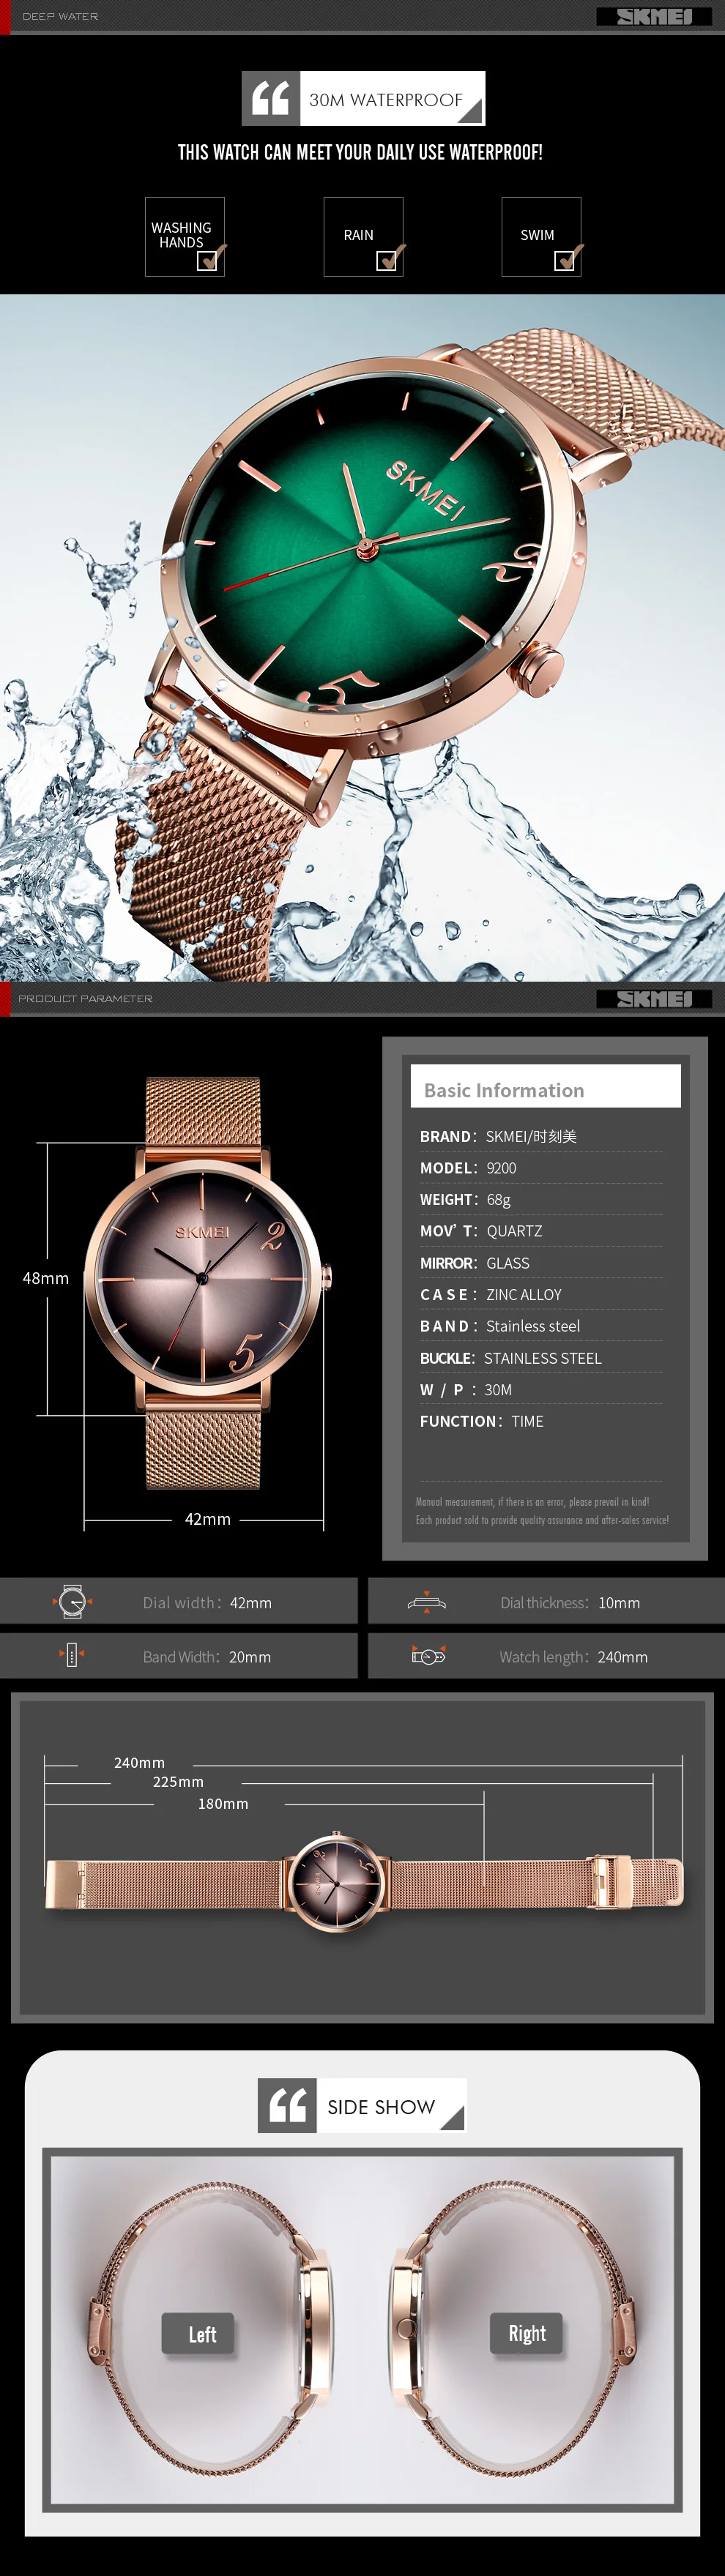Click the dial width watch icon
Viewport: 725px width, 2576px height.
coord(72,1601)
